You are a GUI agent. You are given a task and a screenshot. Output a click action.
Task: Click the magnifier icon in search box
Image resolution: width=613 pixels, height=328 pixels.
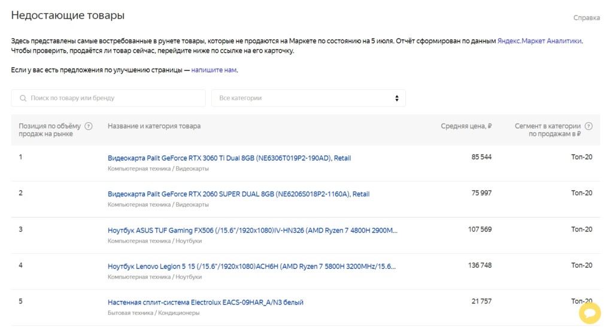tap(23, 98)
